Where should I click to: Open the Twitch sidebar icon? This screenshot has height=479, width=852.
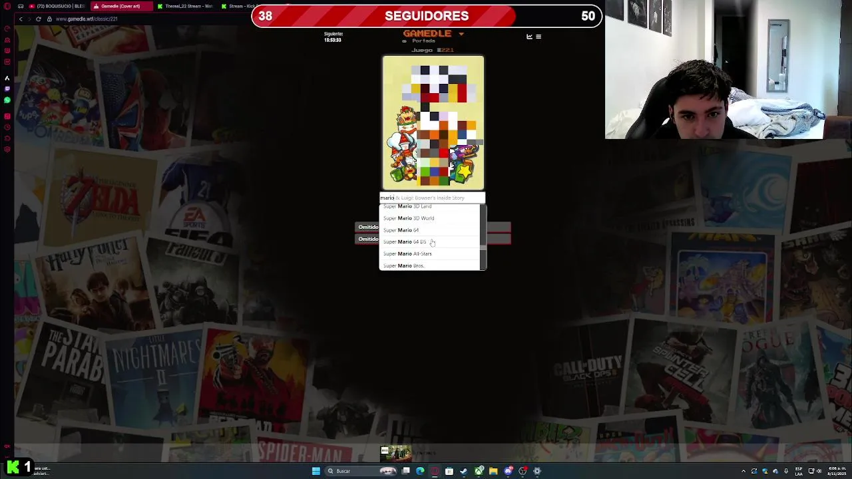pyautogui.click(x=7, y=88)
